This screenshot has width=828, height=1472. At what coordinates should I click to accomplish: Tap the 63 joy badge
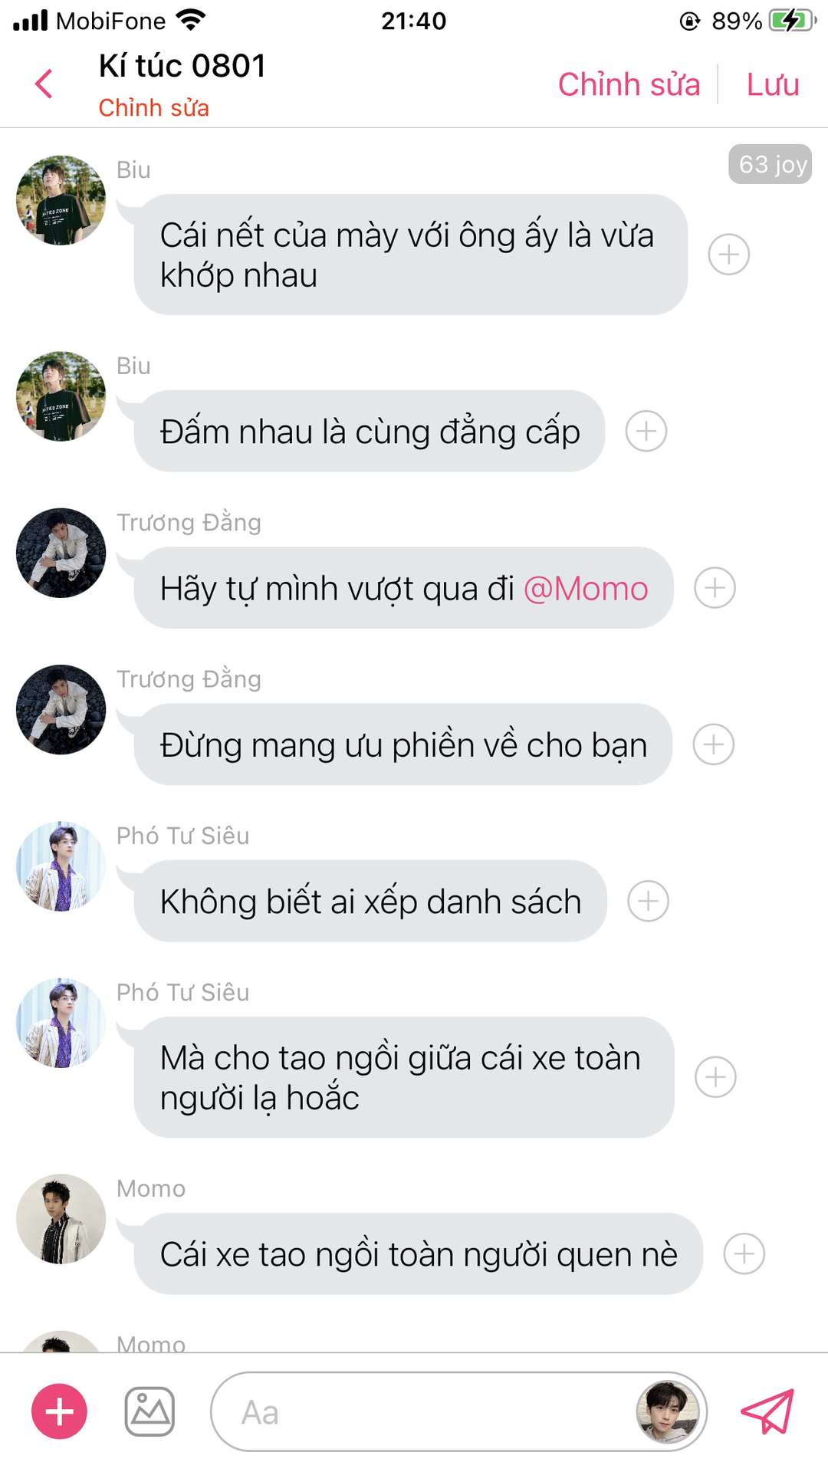(x=770, y=164)
